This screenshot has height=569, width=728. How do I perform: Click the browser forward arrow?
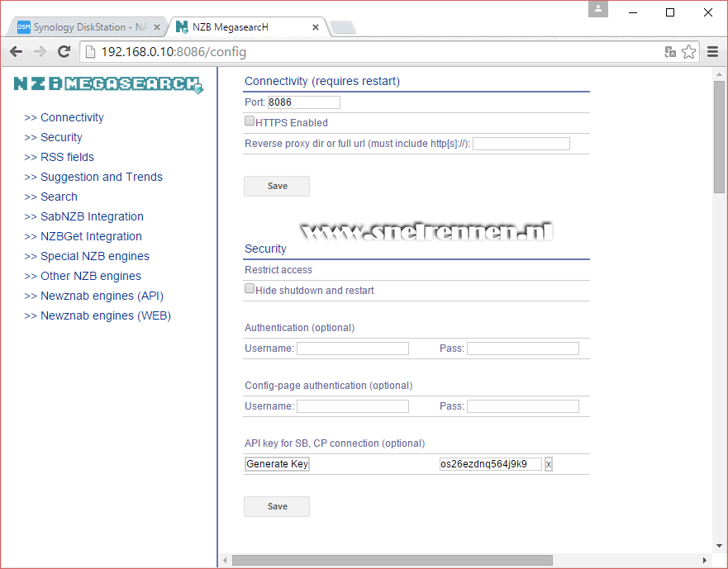40,51
